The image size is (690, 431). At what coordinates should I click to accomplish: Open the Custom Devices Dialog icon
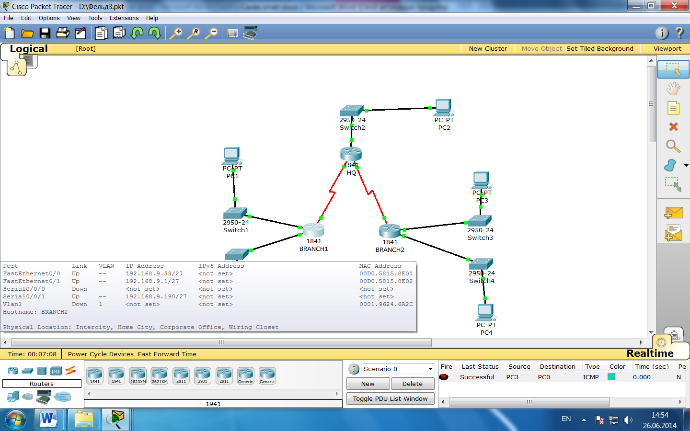pyautogui.click(x=250, y=33)
